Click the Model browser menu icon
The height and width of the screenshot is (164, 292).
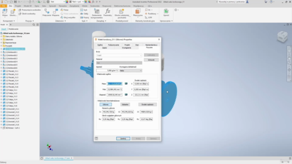click(x=37, y=25)
